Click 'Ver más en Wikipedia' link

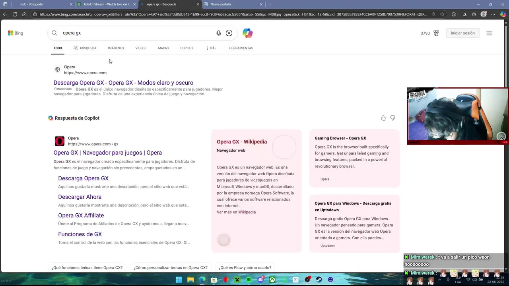coord(236,212)
